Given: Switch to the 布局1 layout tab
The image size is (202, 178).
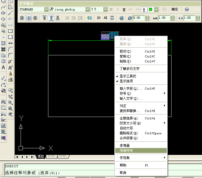Looking at the screenshot, I should click(x=51, y=157).
